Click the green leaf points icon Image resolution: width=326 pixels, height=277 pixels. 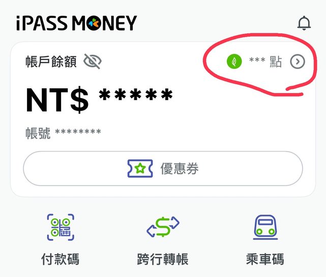pyautogui.click(x=234, y=61)
